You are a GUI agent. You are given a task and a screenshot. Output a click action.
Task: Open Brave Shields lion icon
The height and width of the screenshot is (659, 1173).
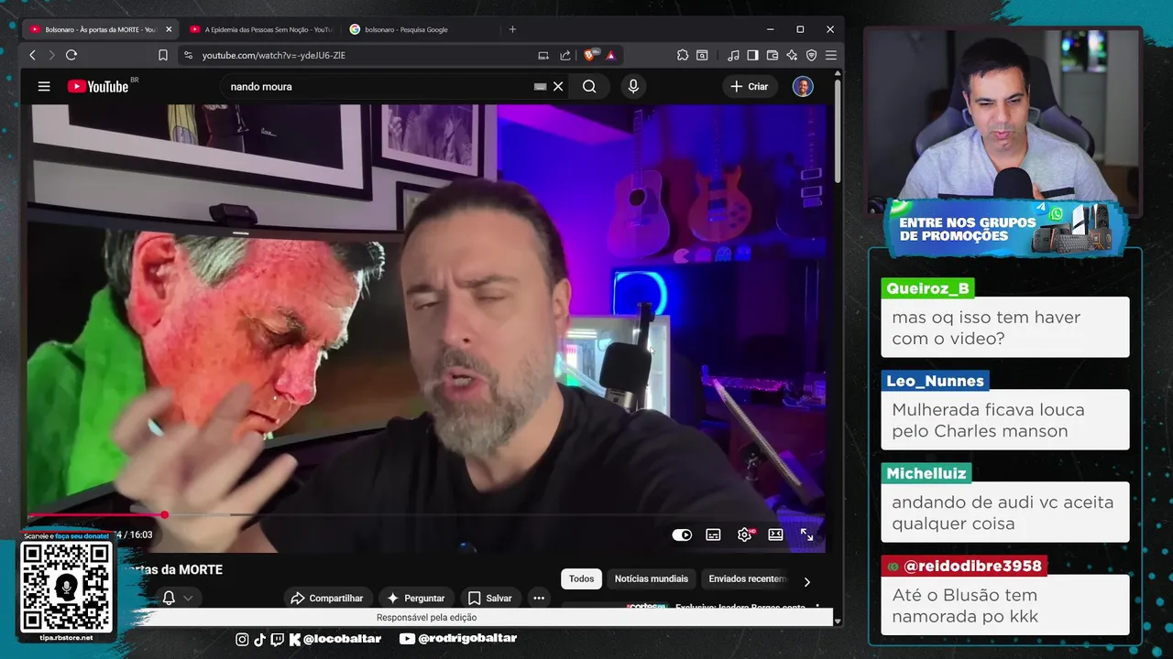[x=591, y=55]
